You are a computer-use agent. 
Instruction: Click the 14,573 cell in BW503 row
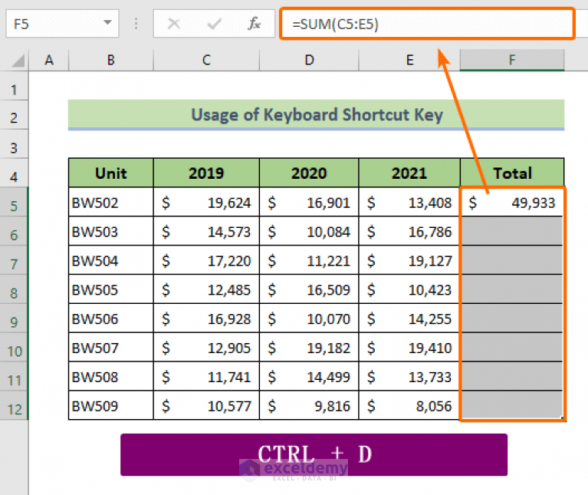tap(206, 232)
